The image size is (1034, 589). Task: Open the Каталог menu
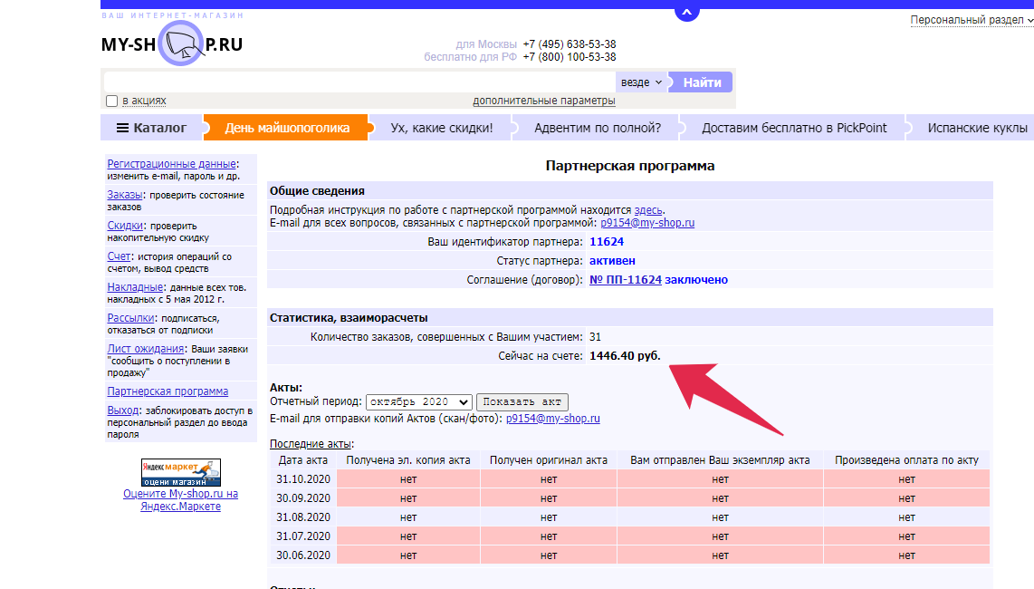(152, 128)
